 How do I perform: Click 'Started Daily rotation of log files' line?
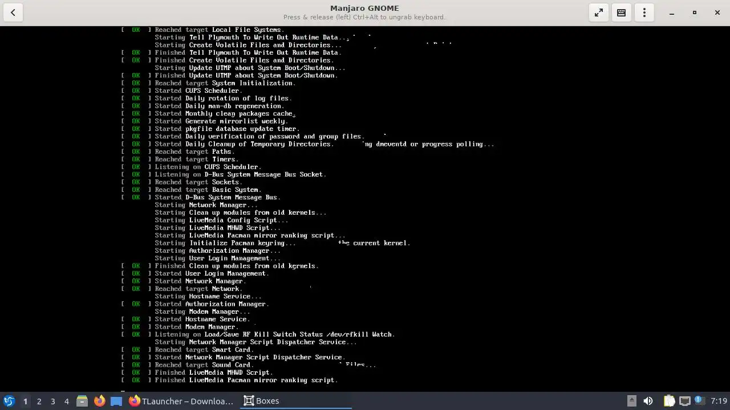[x=206, y=98]
